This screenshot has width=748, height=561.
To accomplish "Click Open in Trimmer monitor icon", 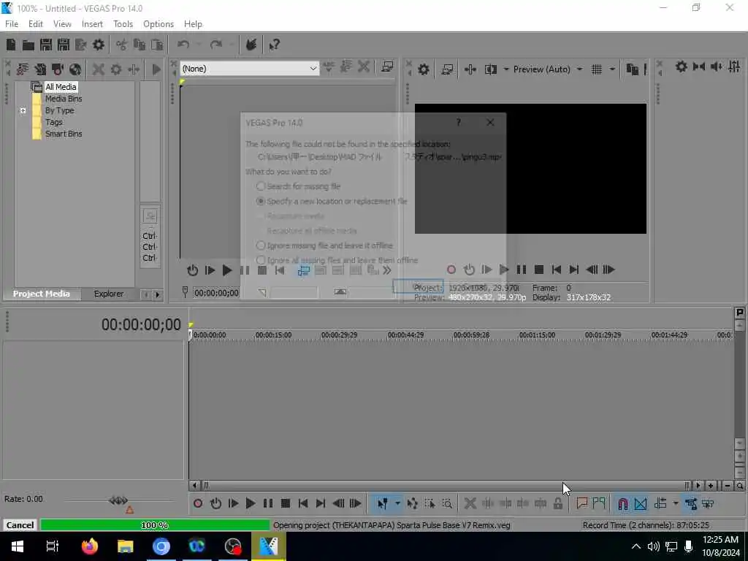I will click(387, 66).
